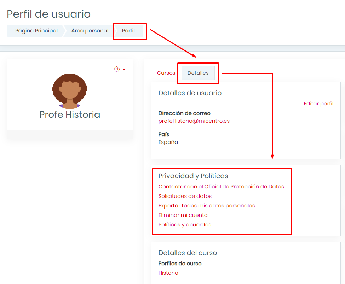Screen dimensions: 345x284
Task: Click the España country value
Action: 168,142
